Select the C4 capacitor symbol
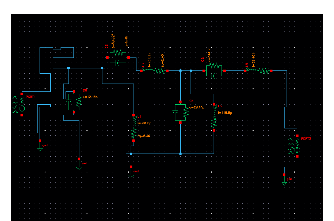 (180, 112)
